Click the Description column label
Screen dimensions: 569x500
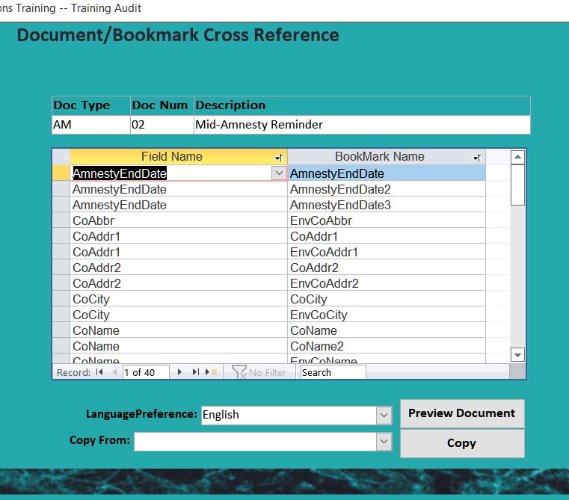pos(230,105)
